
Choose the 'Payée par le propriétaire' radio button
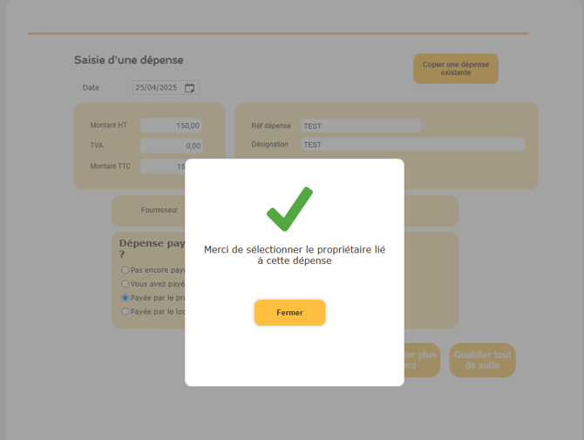[x=126, y=298]
